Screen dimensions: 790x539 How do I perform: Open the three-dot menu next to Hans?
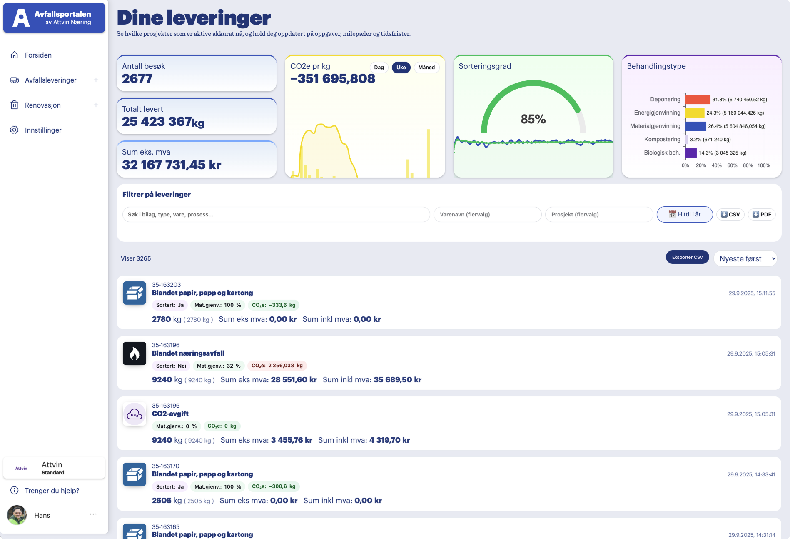tap(93, 514)
